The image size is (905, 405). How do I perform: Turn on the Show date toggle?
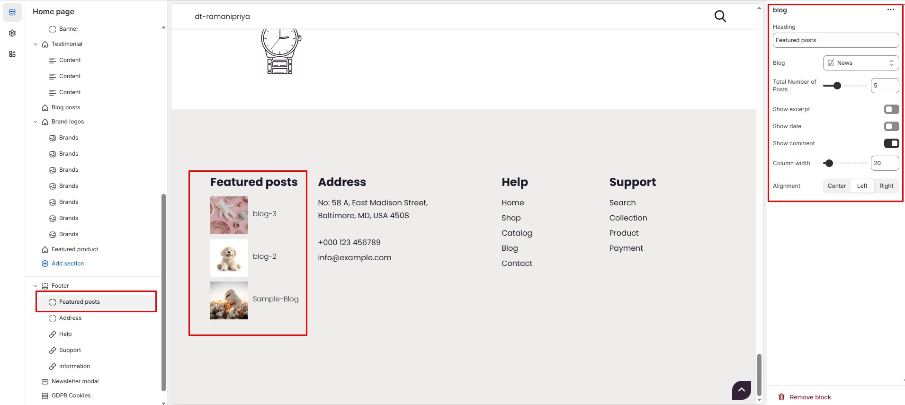(x=891, y=126)
